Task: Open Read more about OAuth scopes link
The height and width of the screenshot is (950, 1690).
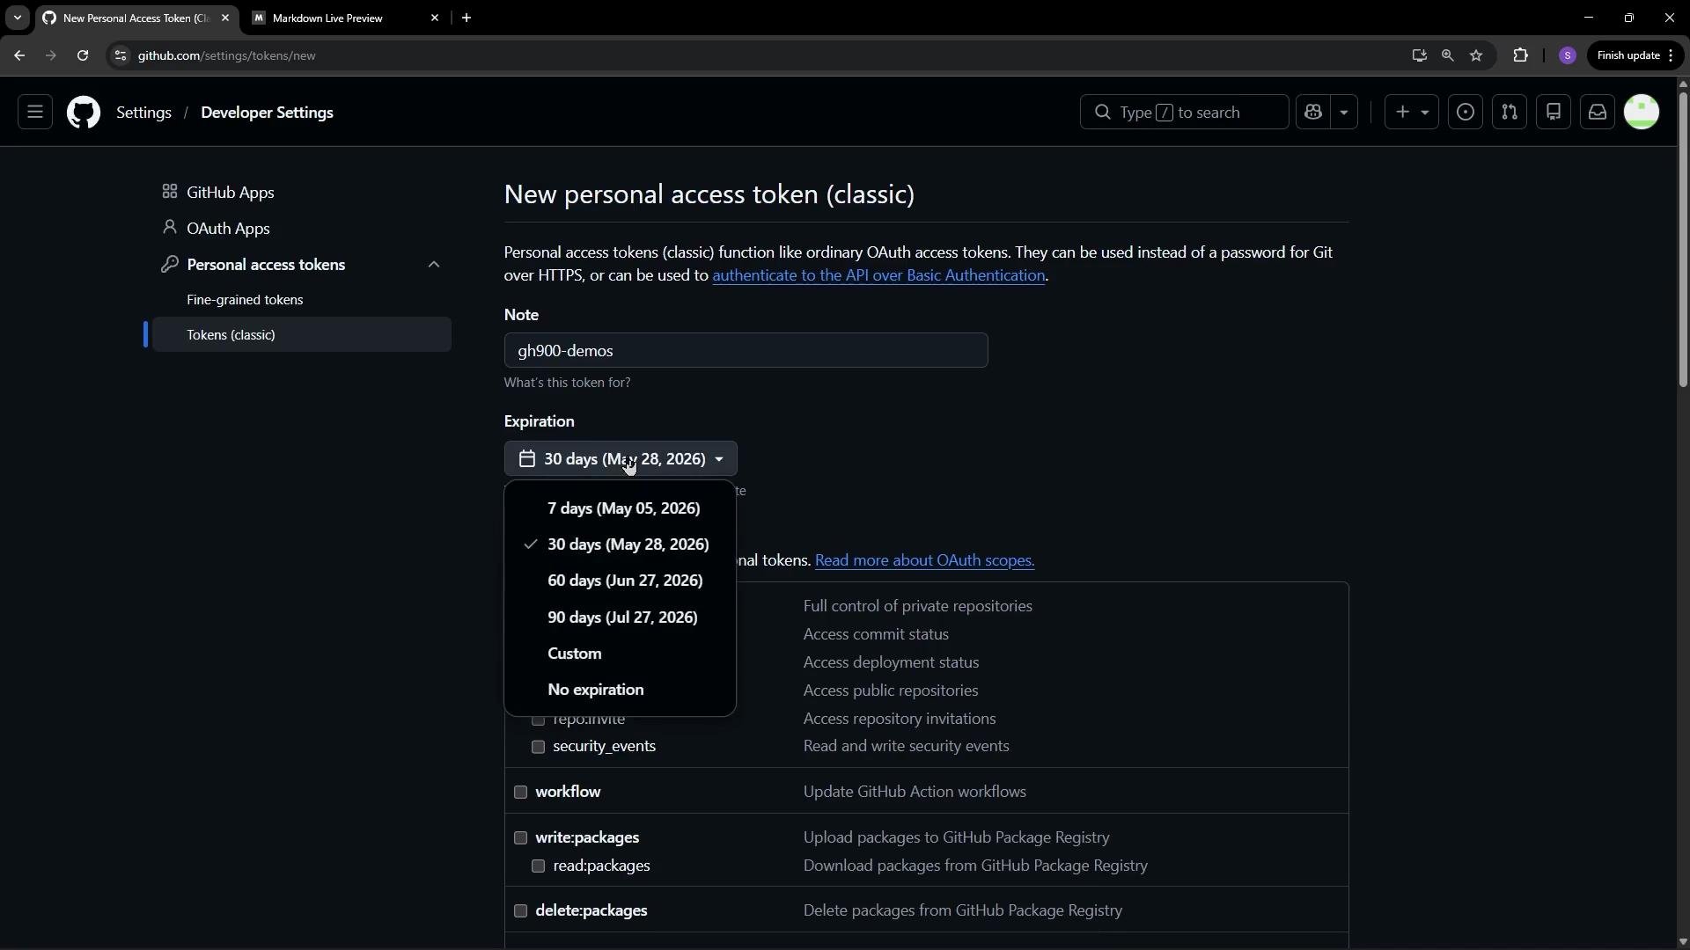Action: [x=924, y=560]
